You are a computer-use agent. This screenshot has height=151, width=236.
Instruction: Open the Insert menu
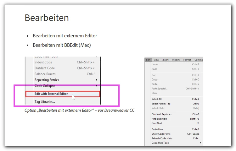point(165,60)
